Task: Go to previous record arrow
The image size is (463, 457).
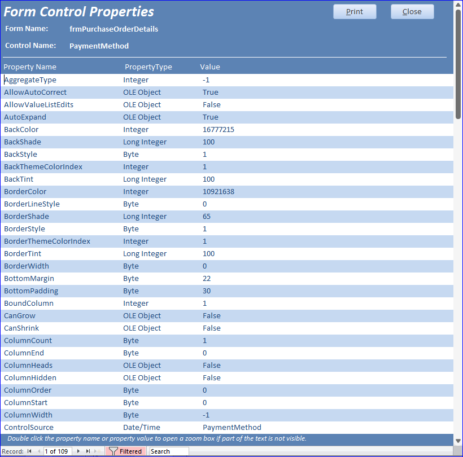Action: 39,451
